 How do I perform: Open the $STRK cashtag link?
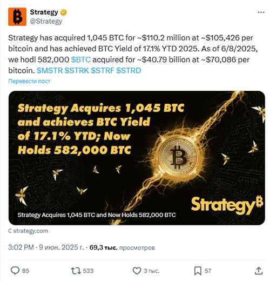(77, 71)
